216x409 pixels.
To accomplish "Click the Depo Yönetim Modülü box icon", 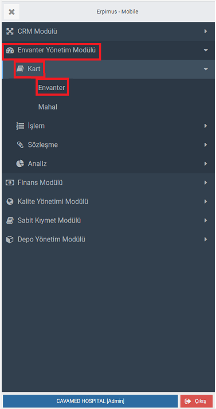I will pyautogui.click(x=10, y=239).
